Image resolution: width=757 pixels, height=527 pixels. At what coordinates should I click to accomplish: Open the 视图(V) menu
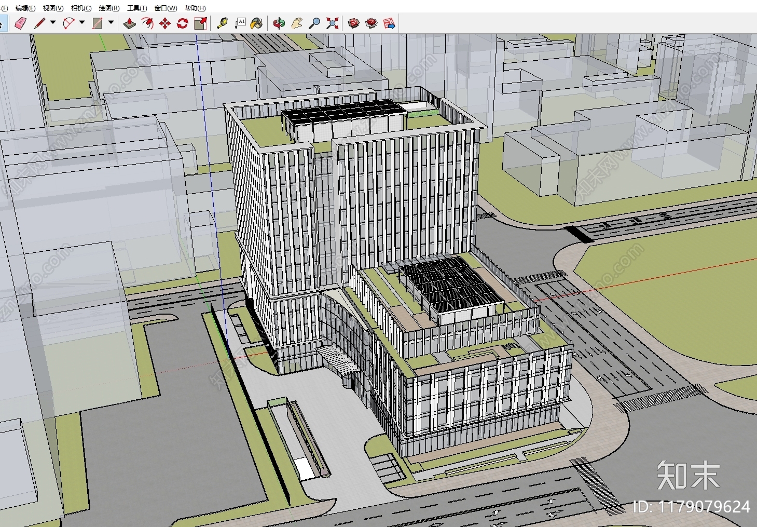coord(53,8)
